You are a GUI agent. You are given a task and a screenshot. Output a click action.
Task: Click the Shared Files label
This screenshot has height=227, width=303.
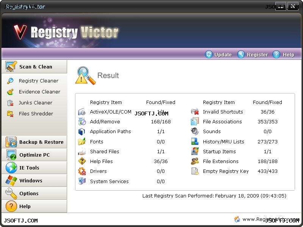(x=105, y=152)
